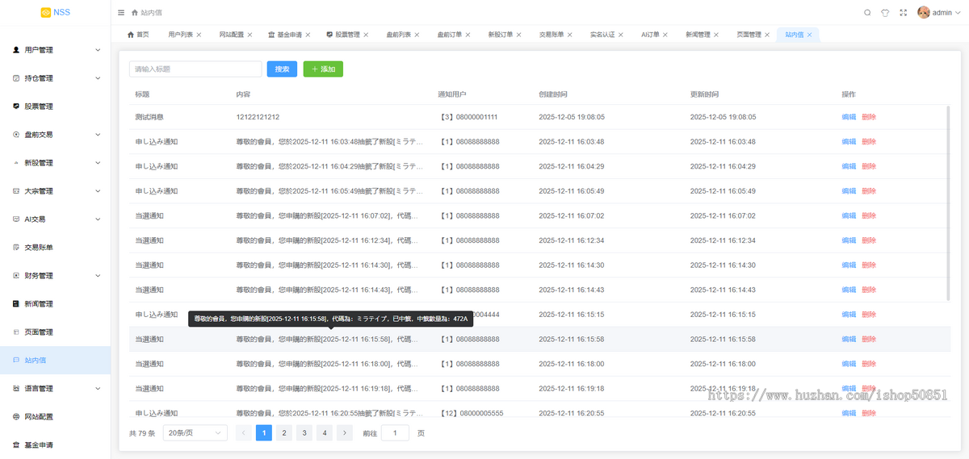Close the 实名认证 tab

622,35
